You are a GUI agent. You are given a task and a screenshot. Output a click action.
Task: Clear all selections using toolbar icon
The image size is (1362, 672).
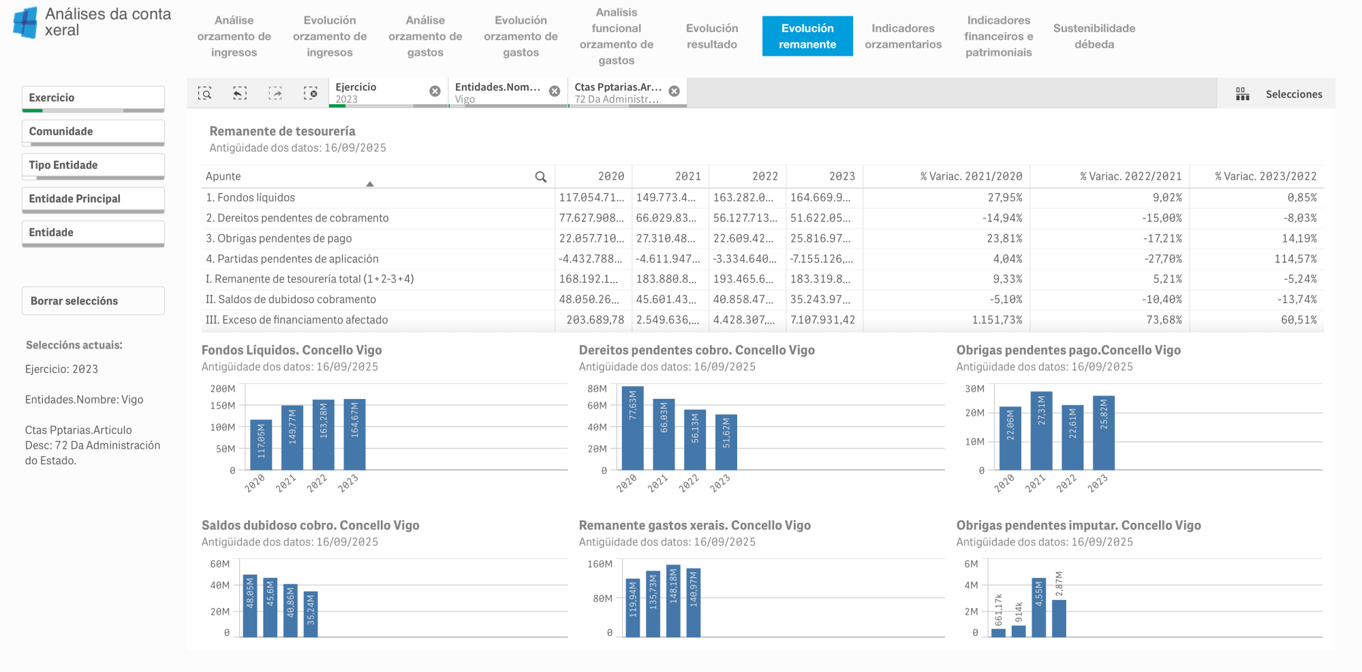coord(311,93)
